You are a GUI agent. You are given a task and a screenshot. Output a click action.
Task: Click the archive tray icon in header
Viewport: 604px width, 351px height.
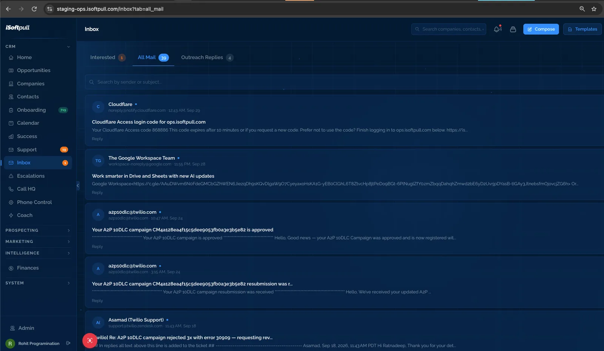[x=513, y=29]
